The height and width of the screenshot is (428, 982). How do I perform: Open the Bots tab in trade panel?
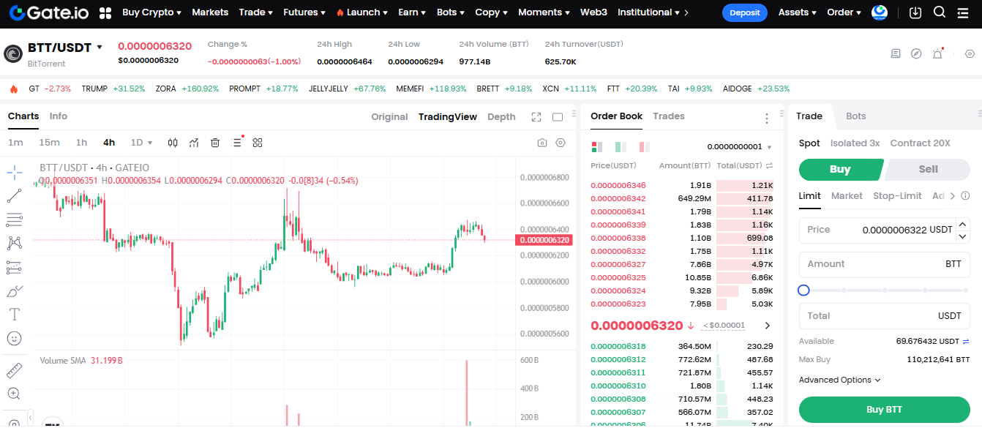click(856, 116)
